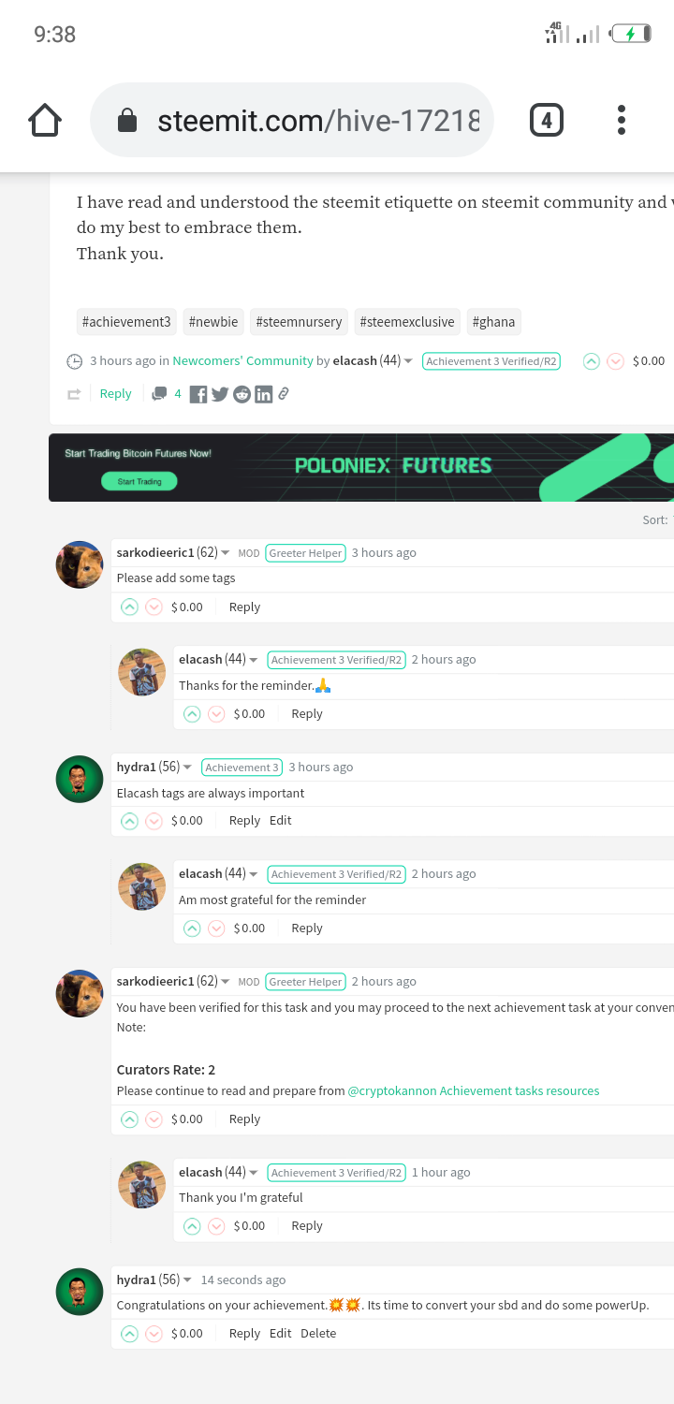Share post on Twitter icon
Viewport: 674px width, 1404px height.
point(220,395)
